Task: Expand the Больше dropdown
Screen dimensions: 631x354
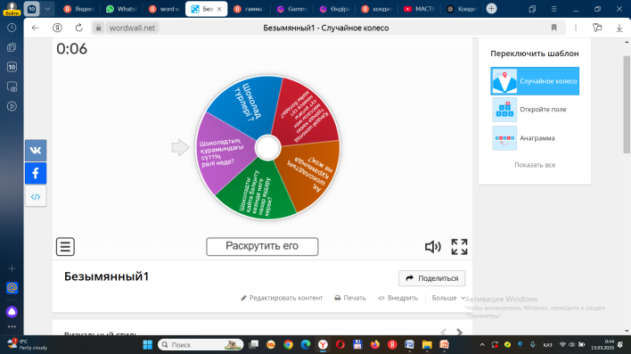Action: click(448, 298)
